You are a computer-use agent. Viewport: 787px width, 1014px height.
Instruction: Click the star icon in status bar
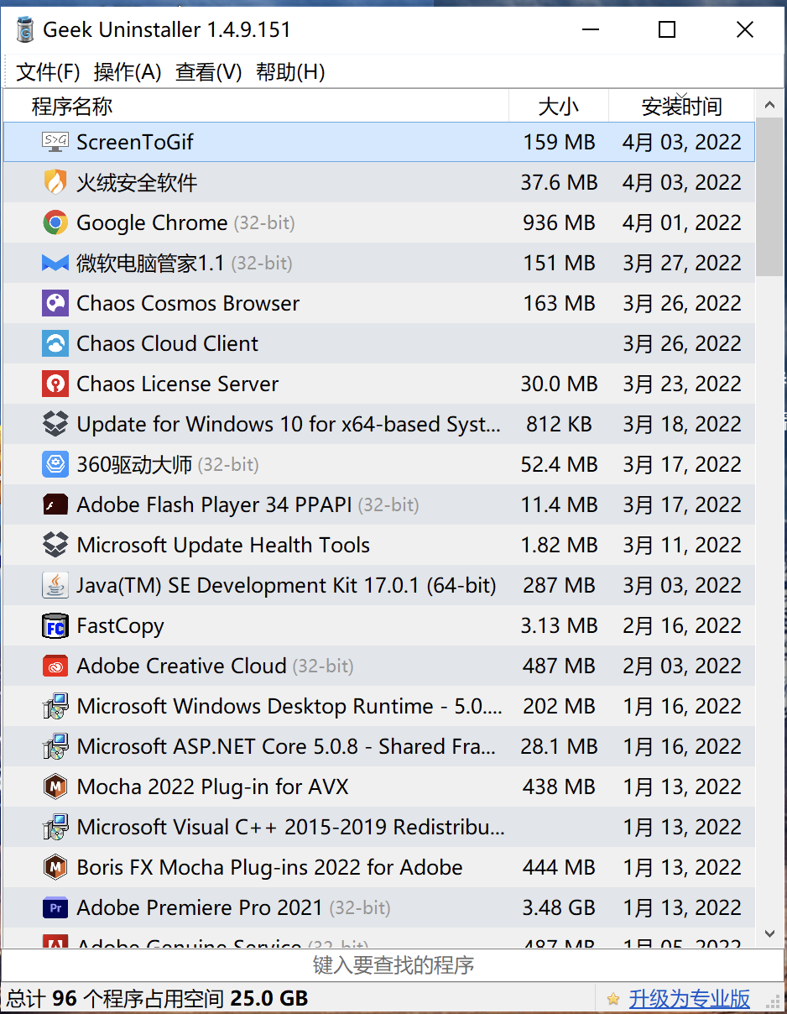coord(613,999)
